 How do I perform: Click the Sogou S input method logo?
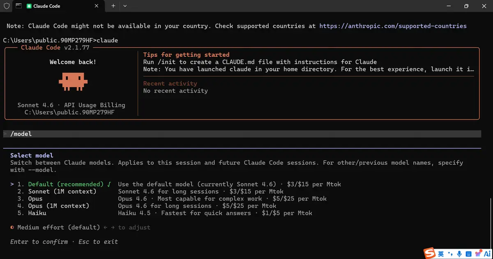430,253
